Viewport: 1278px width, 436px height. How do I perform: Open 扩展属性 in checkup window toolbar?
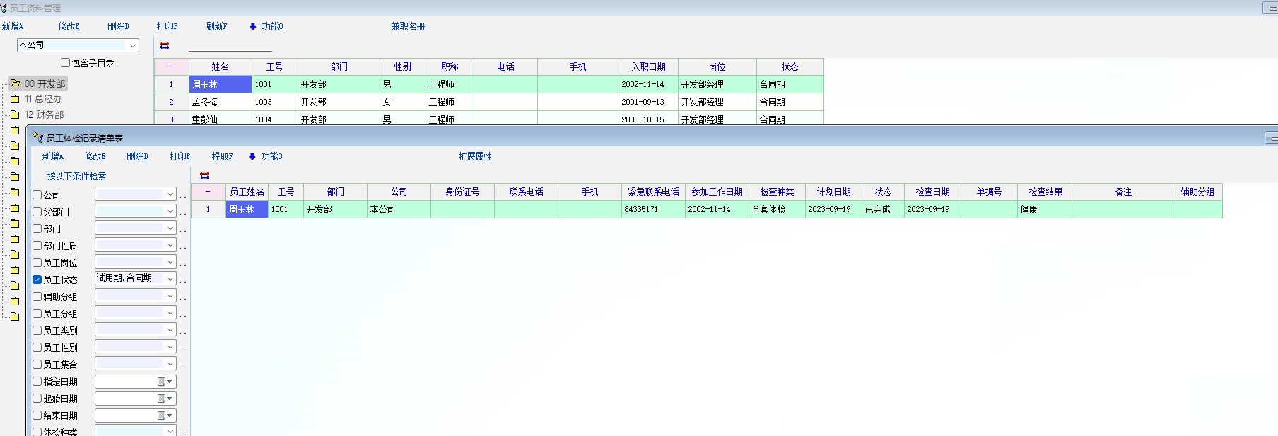point(475,157)
